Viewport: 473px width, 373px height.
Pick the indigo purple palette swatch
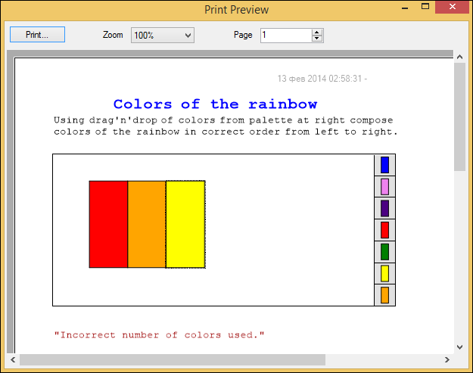click(x=384, y=208)
